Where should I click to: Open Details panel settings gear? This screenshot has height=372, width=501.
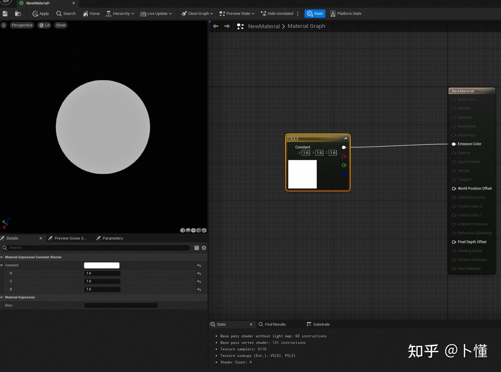(x=204, y=248)
